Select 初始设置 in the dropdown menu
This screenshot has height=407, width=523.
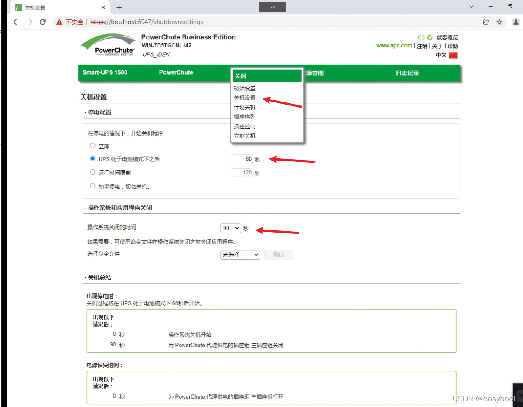pos(245,88)
